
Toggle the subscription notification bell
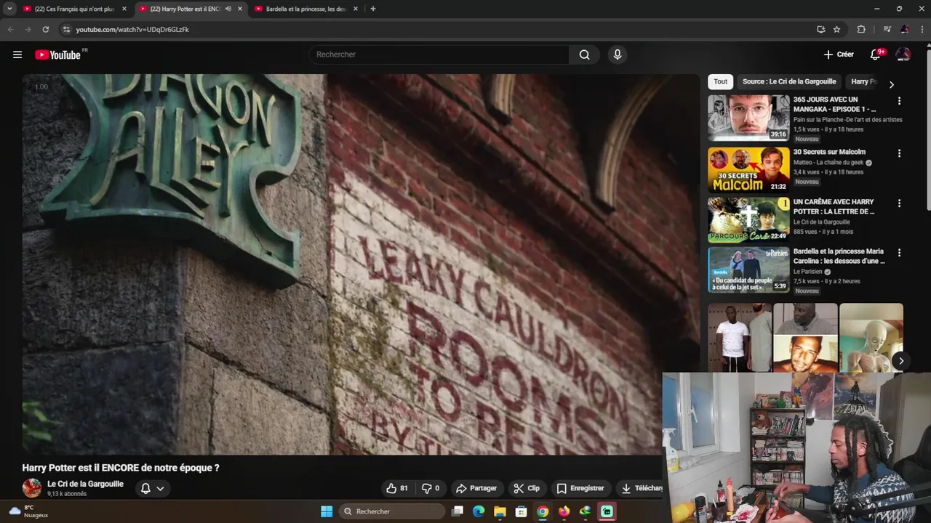pos(145,488)
